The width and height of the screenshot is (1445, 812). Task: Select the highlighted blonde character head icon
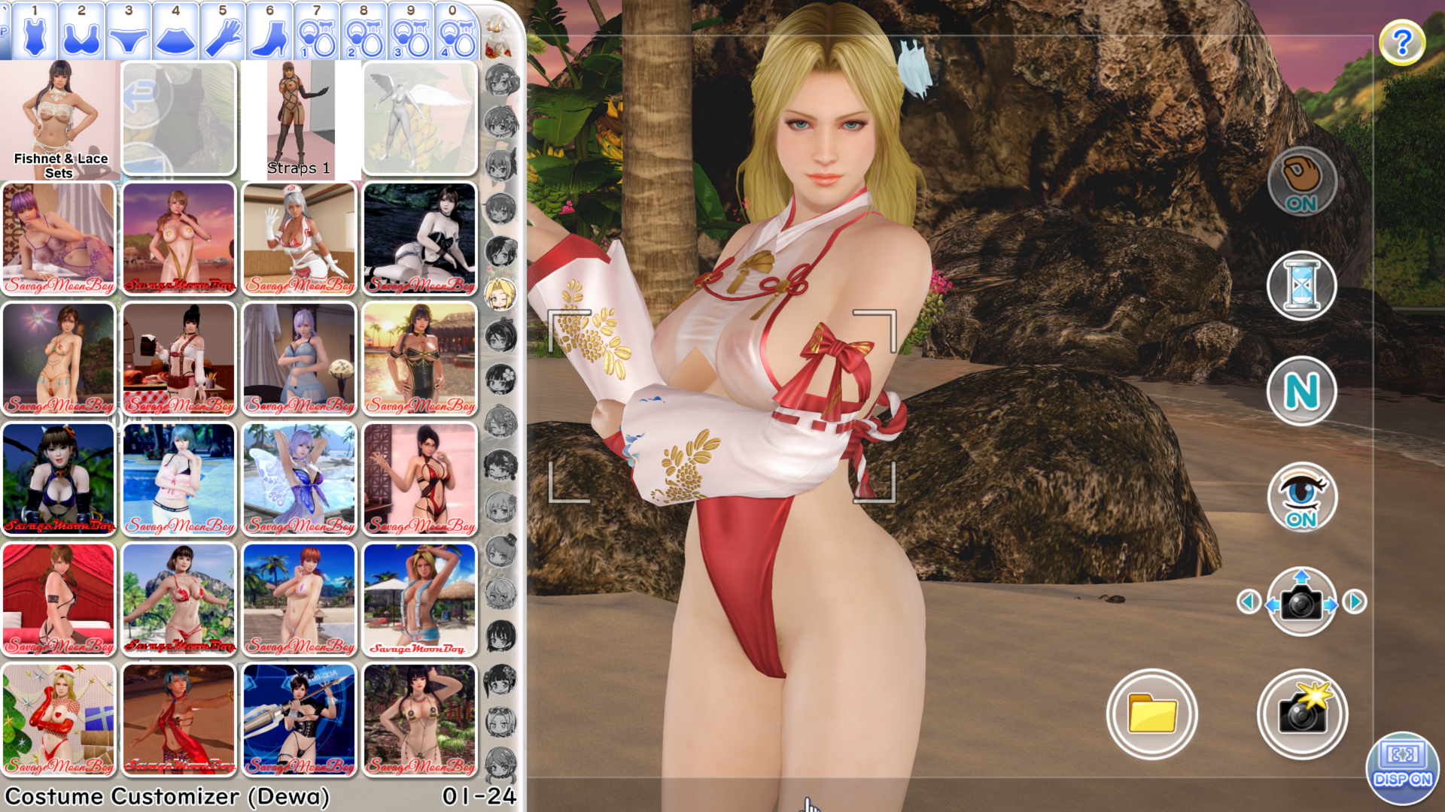500,294
